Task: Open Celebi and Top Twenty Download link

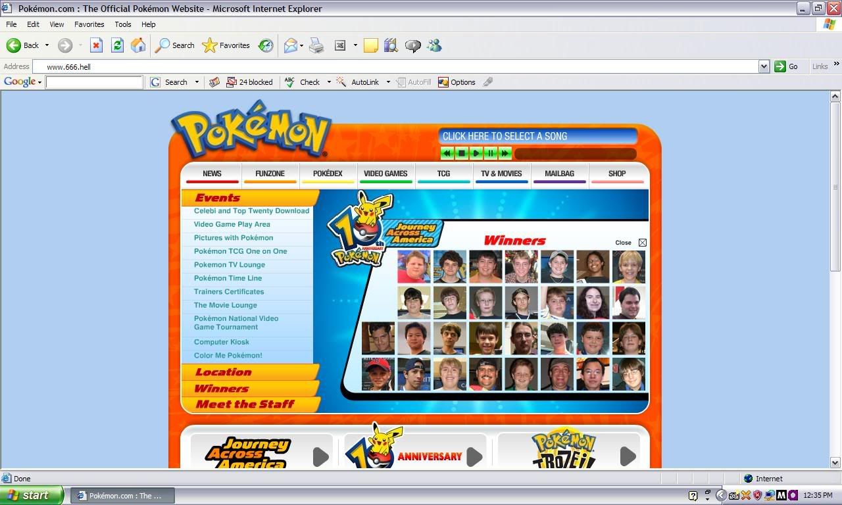Action: coord(251,211)
